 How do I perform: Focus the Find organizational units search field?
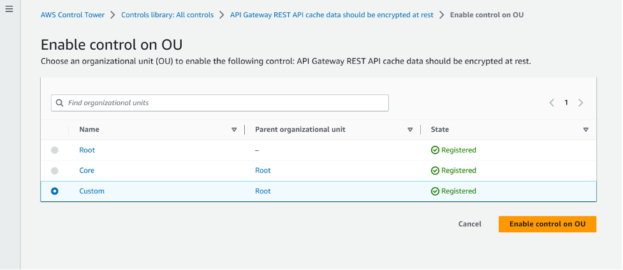coord(220,103)
